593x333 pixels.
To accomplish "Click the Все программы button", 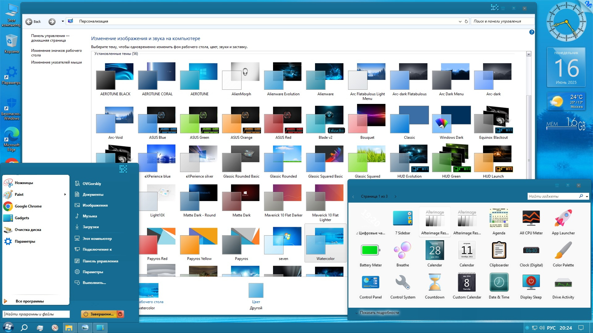I will point(29,301).
